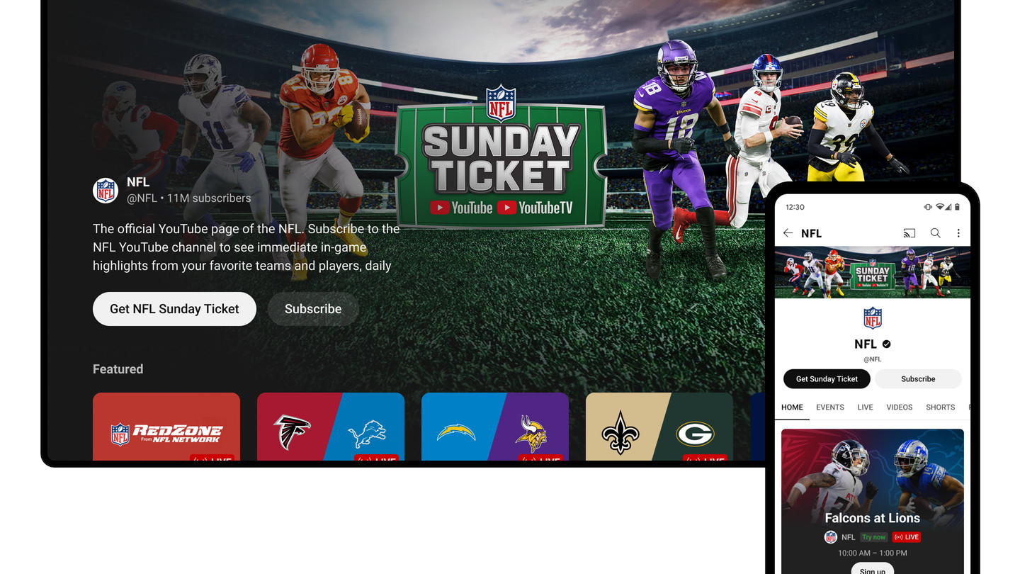Switch to the LIVE tab

click(x=865, y=407)
